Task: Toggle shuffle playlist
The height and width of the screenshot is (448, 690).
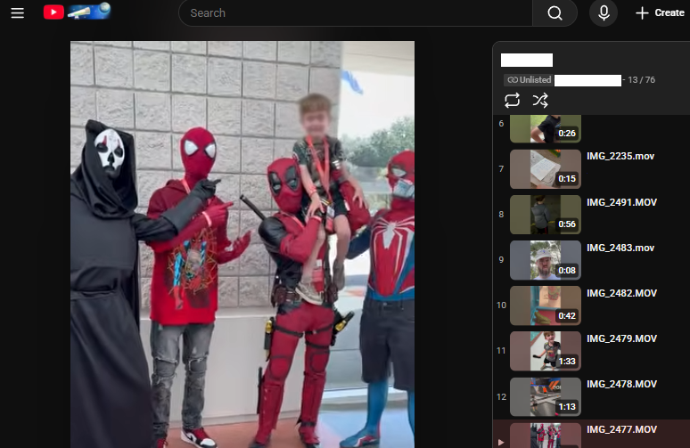Action: pos(540,100)
